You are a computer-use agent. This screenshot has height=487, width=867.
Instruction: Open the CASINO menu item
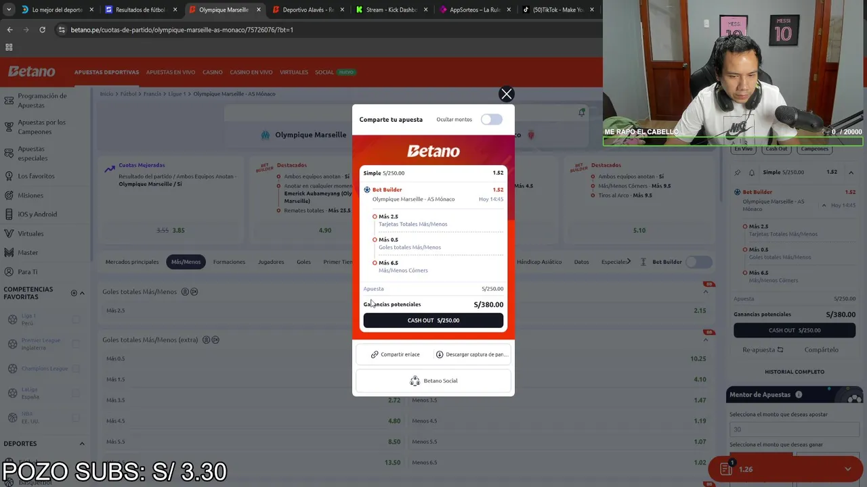(x=213, y=72)
